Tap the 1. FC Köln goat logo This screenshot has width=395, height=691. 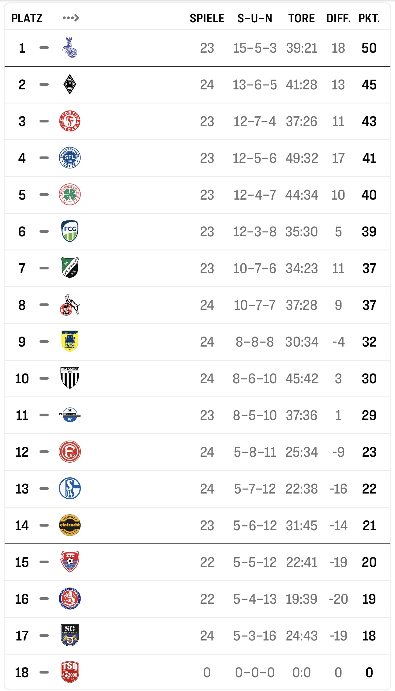point(70,305)
